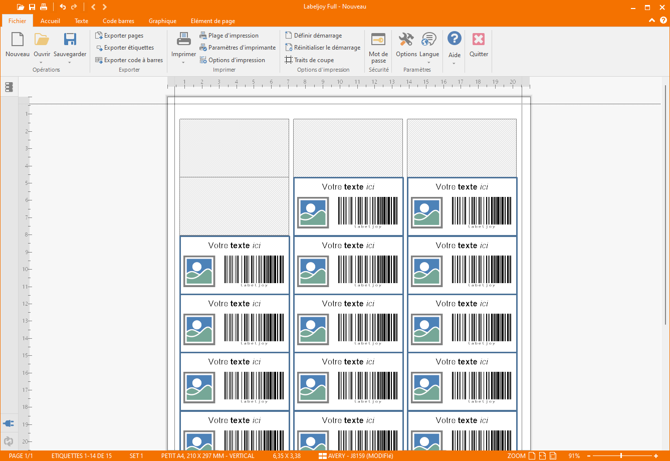Click Exporter pages
The width and height of the screenshot is (670, 461).
point(119,36)
